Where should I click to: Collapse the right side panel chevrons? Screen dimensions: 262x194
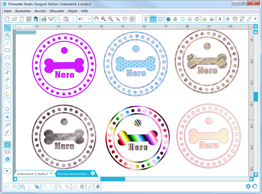[x=256, y=26]
